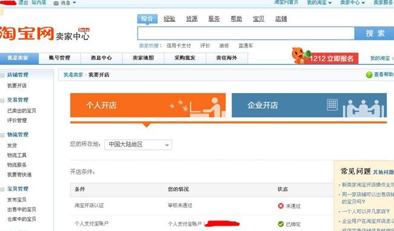Click the 淘宝网 logo
The width and height of the screenshot is (394, 231).
pyautogui.click(x=27, y=33)
